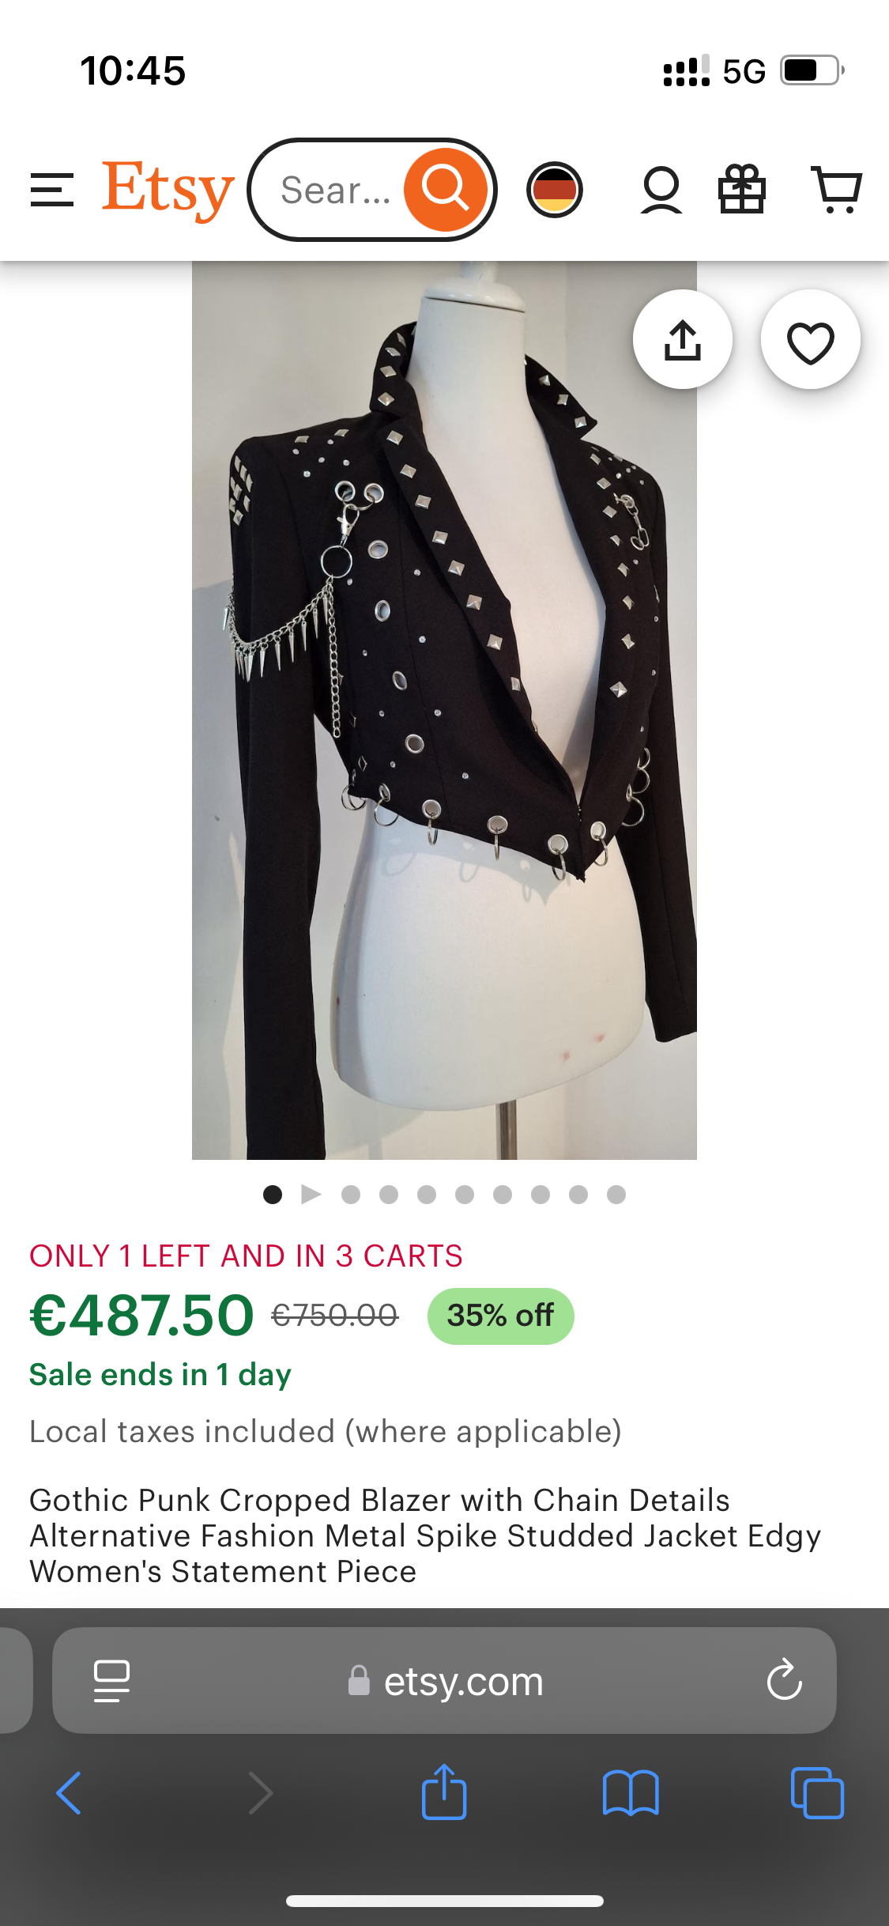Screen dimensions: 889x1926
Task: Open Safari page settings menu icon
Action: 111,1680
